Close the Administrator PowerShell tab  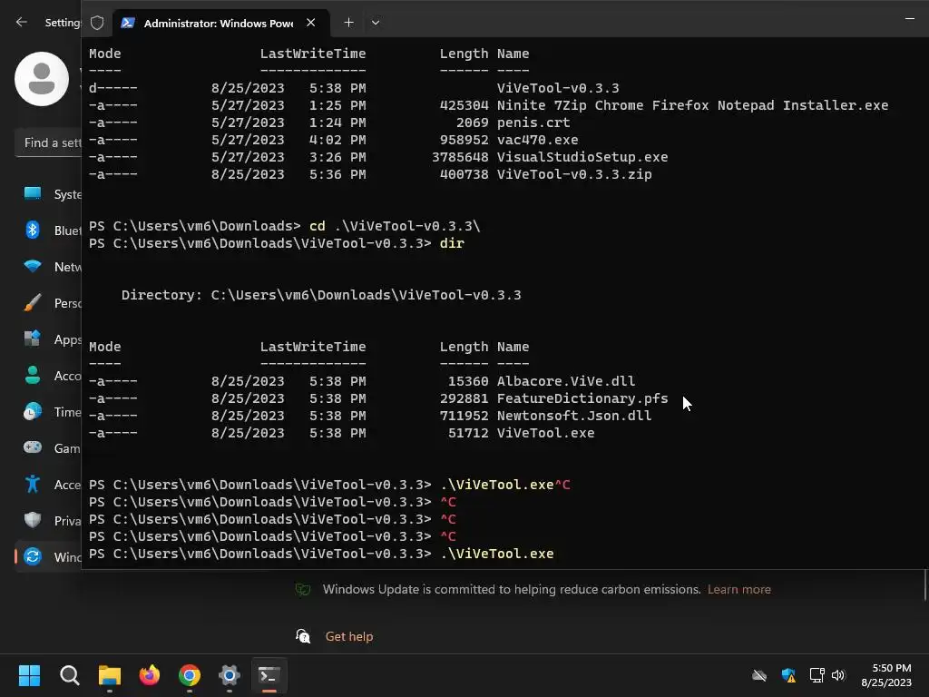tap(311, 23)
